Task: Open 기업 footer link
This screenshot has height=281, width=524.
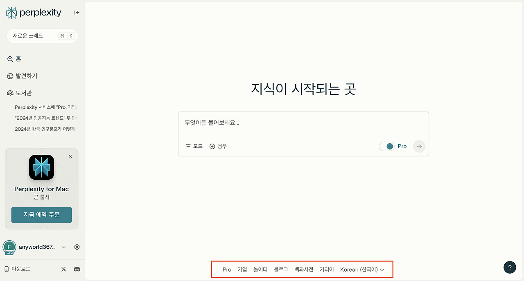Action: (242, 270)
